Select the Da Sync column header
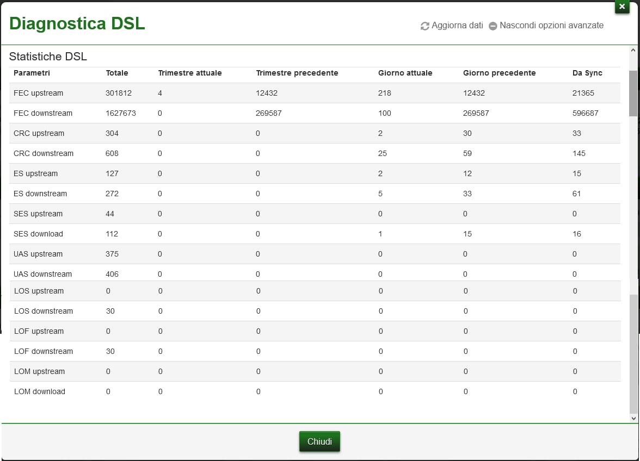 pyautogui.click(x=587, y=73)
